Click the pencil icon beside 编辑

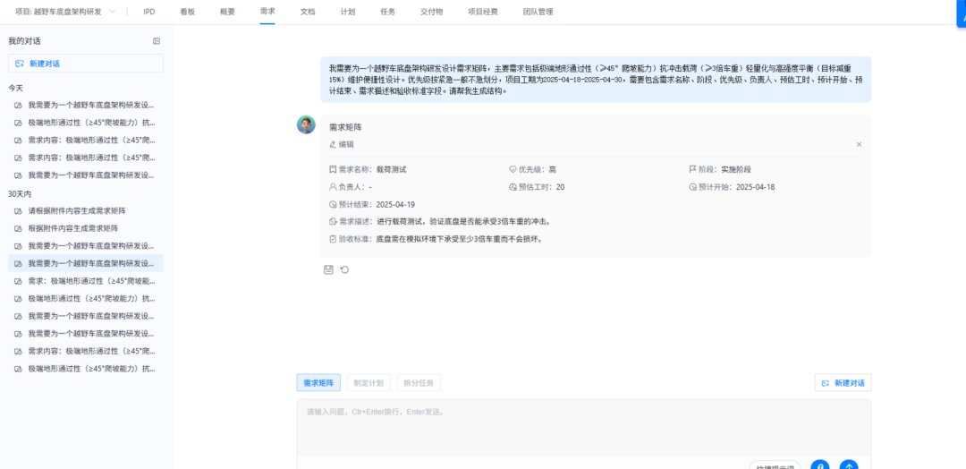333,144
